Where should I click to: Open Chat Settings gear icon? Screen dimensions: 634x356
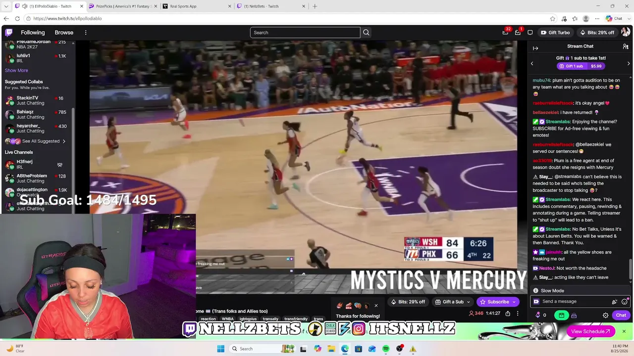[x=605, y=315]
